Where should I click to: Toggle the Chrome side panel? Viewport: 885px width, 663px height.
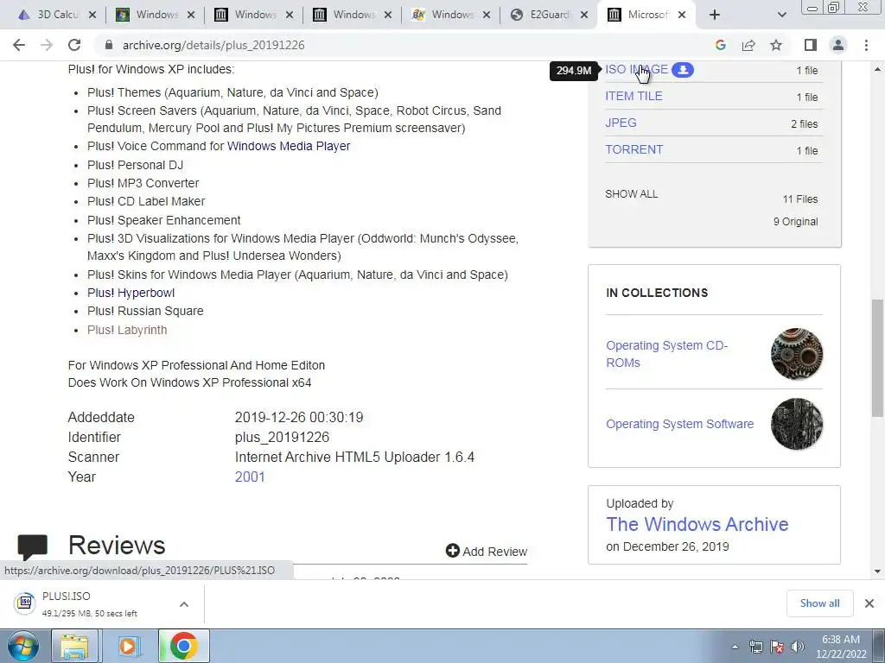click(811, 45)
